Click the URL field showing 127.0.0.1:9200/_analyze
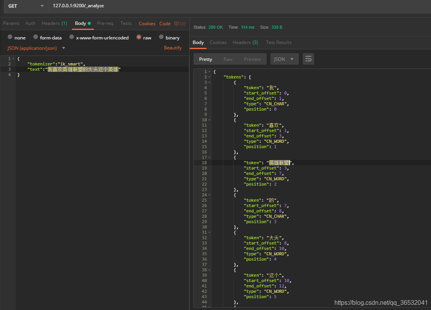The width and height of the screenshot is (431, 310). pyautogui.click(x=115, y=6)
